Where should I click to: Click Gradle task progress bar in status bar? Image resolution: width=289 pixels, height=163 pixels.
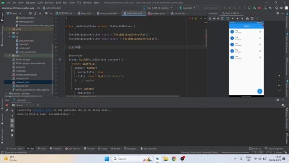tap(235, 152)
